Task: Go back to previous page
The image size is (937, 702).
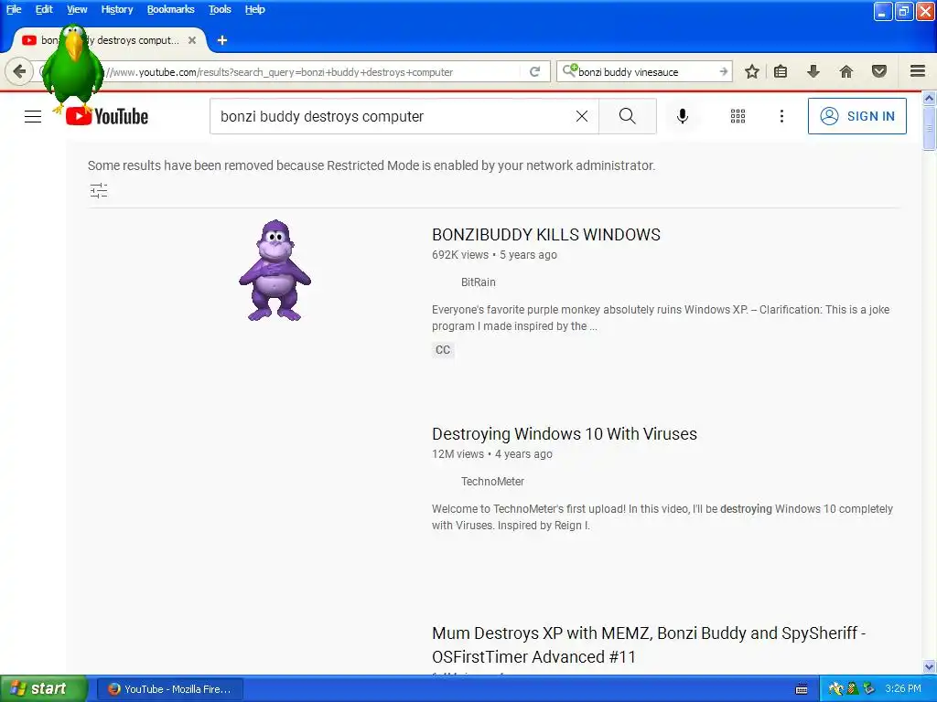Action: pyautogui.click(x=19, y=71)
